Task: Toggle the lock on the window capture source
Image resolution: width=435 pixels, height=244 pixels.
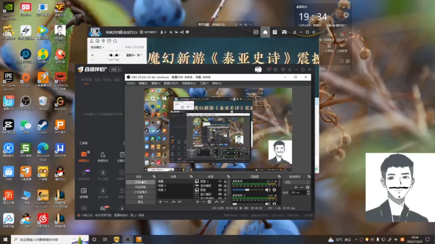Action: click(225, 194)
